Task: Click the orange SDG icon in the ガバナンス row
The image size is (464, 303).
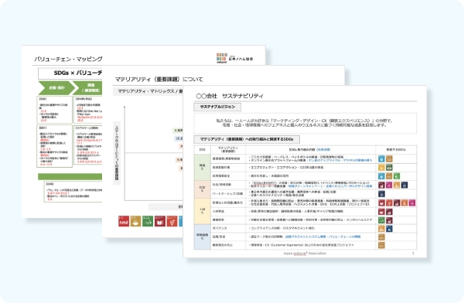Action: [x=381, y=229]
